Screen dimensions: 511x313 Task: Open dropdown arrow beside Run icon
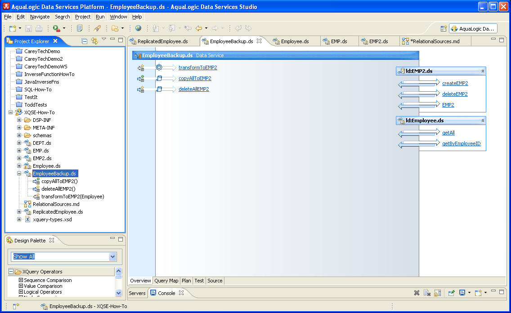coord(64,28)
